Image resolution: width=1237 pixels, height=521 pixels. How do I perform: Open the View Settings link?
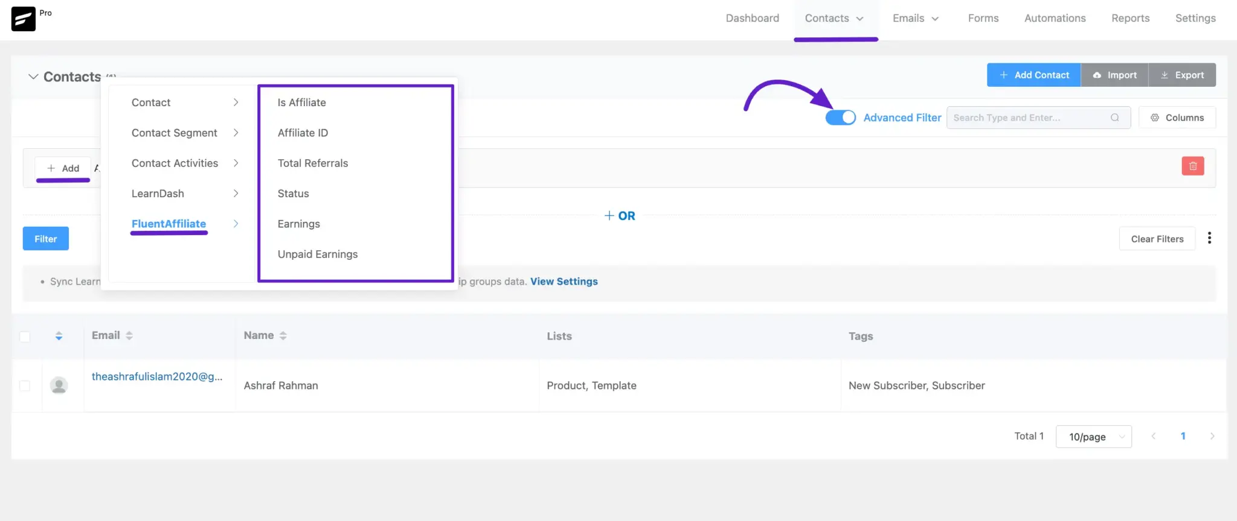pyautogui.click(x=564, y=282)
